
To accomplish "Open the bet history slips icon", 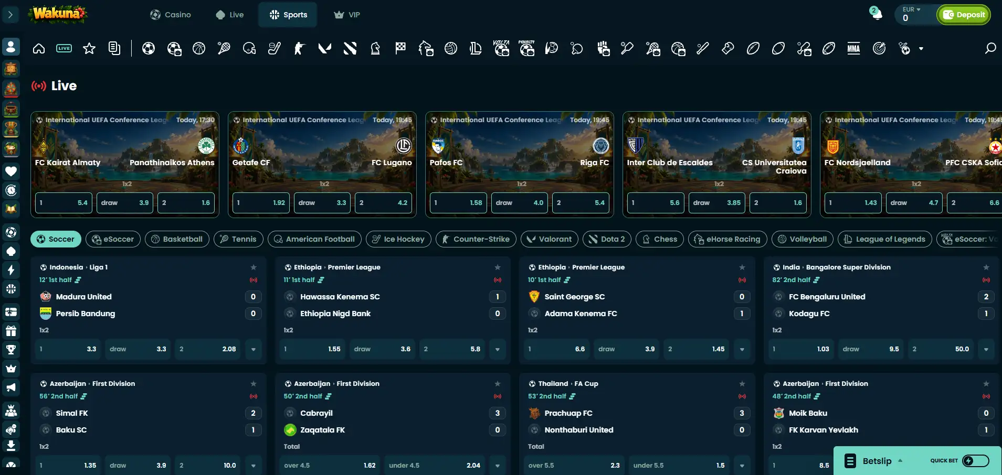I will [114, 48].
